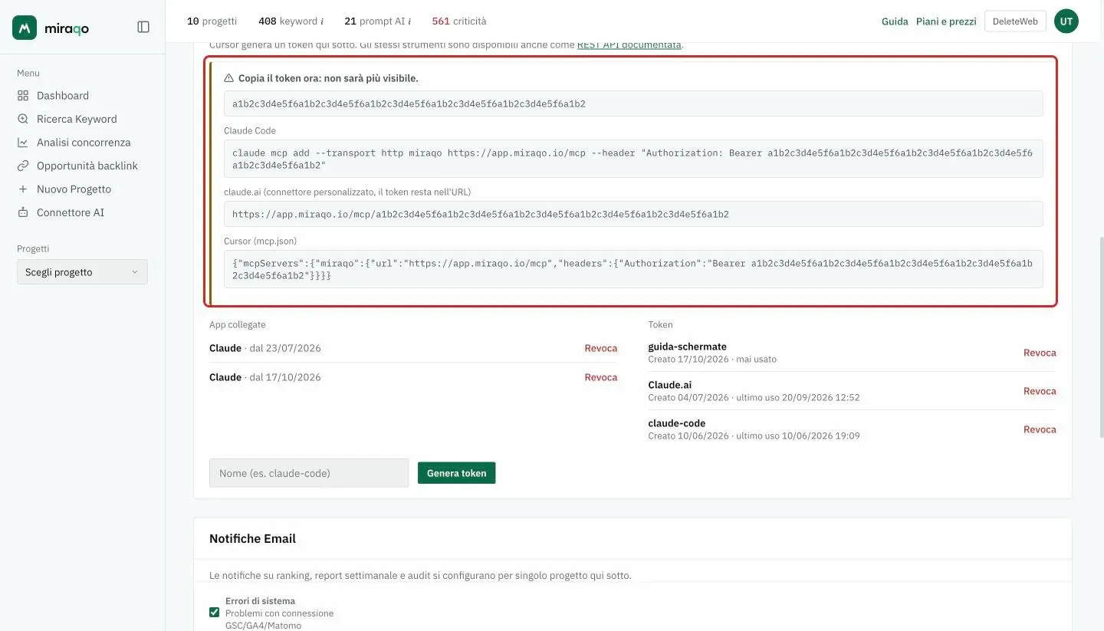Click the 'Copia il token ora' warning text
The width and height of the screenshot is (1104, 631).
[x=328, y=78]
